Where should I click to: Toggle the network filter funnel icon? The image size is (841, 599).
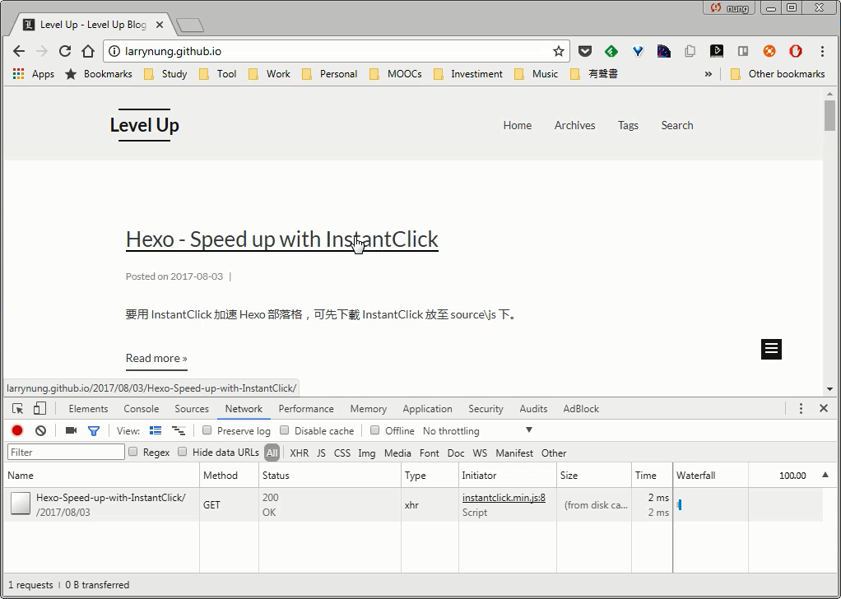[94, 430]
